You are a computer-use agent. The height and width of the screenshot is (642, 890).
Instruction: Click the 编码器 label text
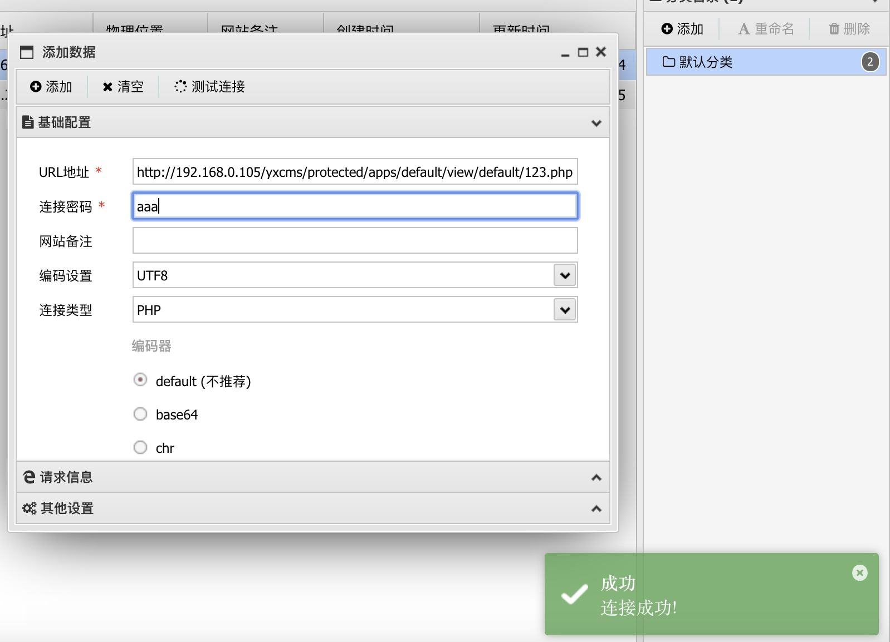tap(151, 346)
